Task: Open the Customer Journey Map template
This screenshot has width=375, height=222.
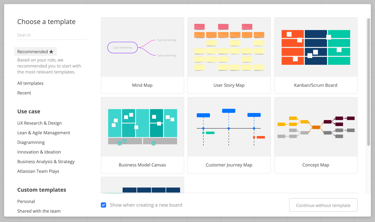Action: (x=229, y=135)
